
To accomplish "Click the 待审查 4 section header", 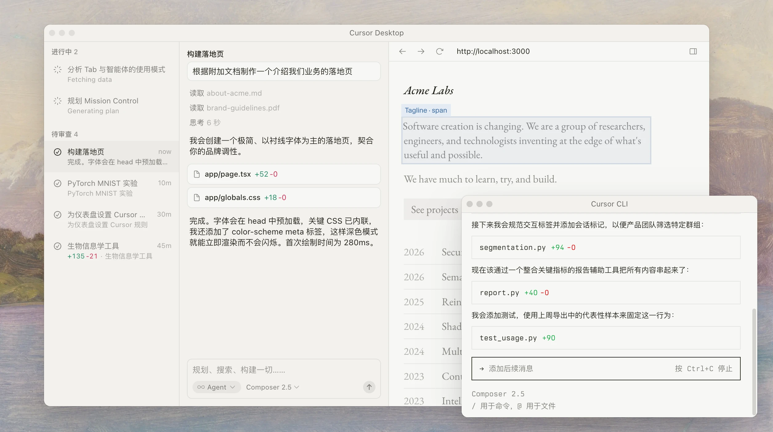I will pos(64,134).
